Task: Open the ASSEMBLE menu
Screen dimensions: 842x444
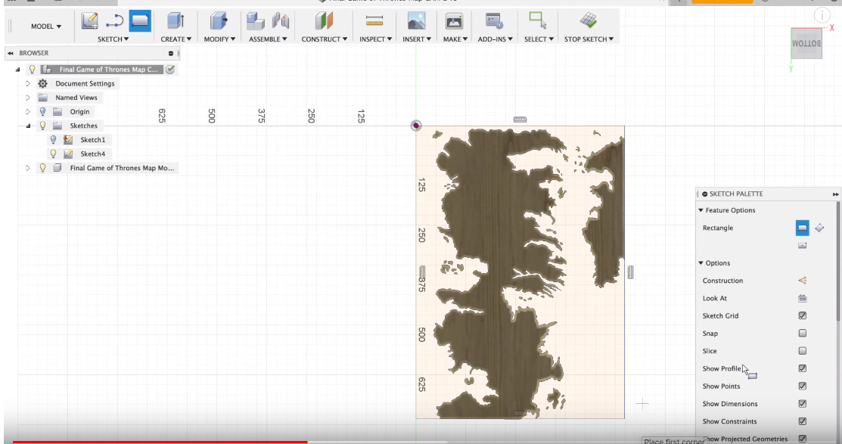Action: 268,39
